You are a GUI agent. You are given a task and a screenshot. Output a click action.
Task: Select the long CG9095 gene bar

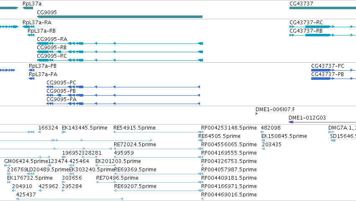click(120, 17)
